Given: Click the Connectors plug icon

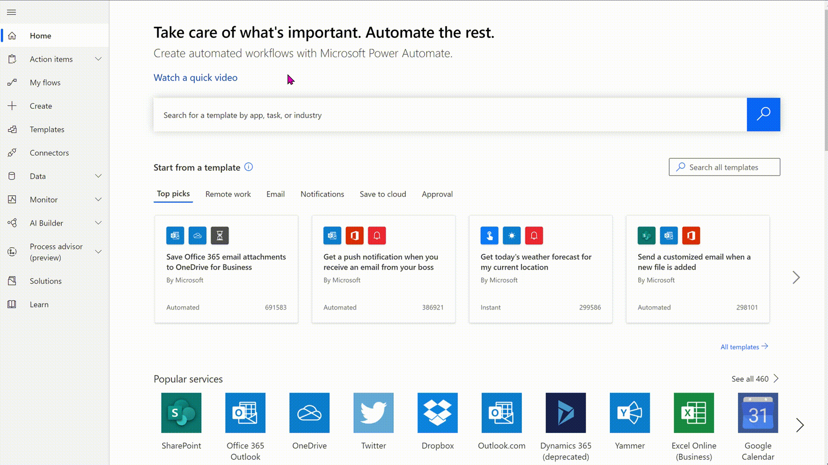Looking at the screenshot, I should (12, 153).
